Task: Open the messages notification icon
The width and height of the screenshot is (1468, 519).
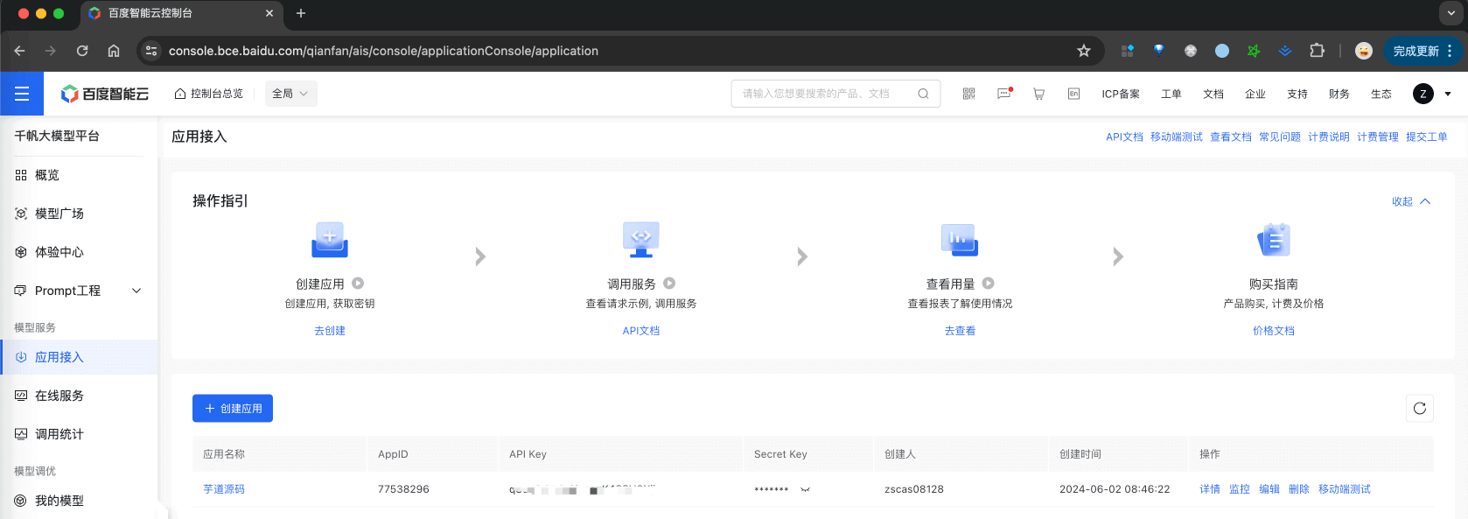Action: 1003,94
